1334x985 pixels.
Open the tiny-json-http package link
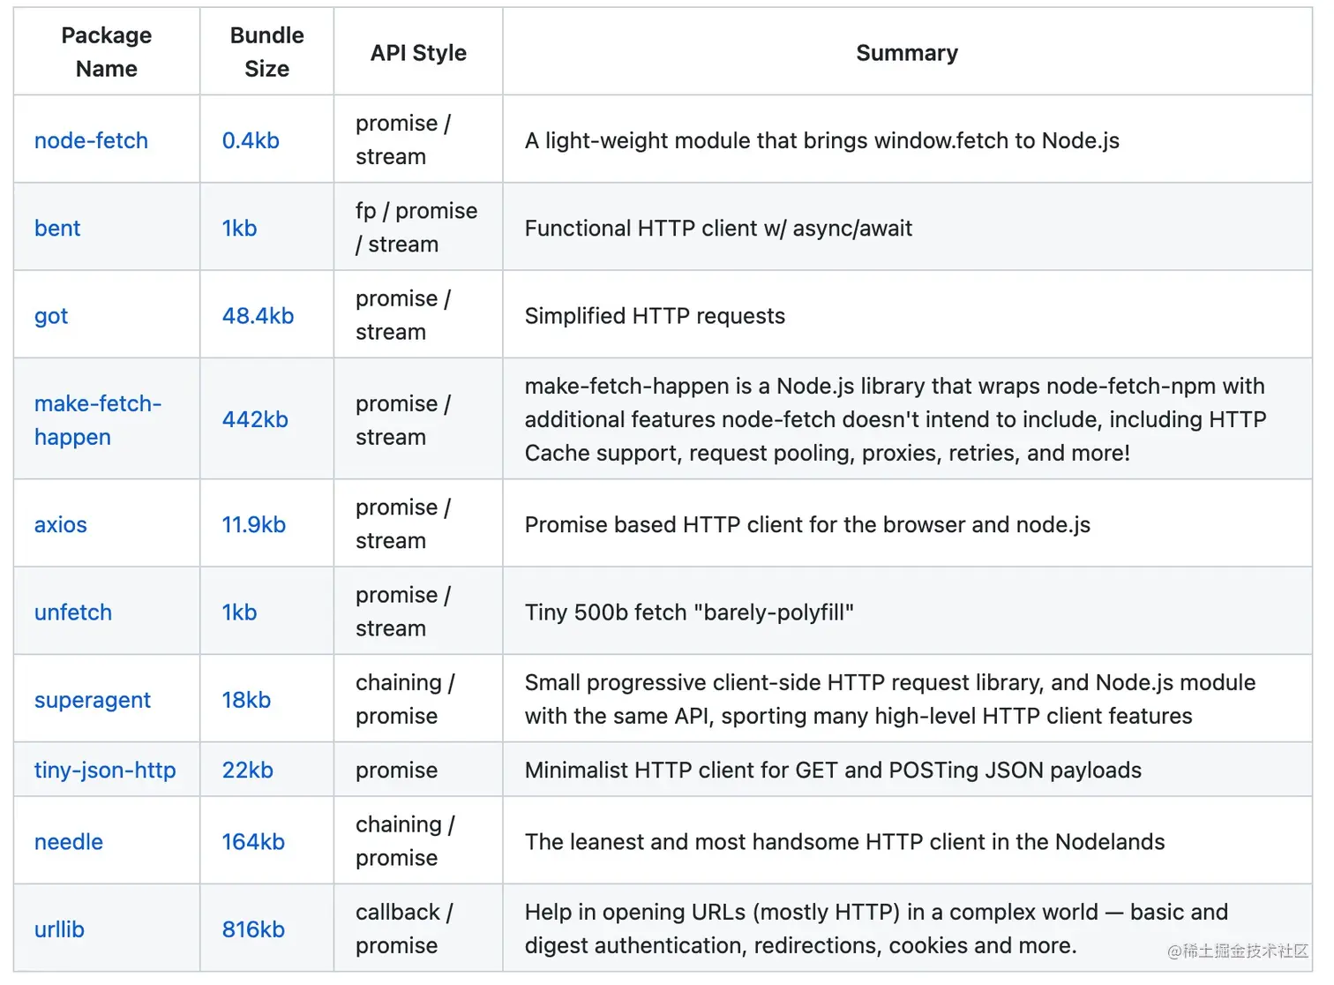[105, 770]
